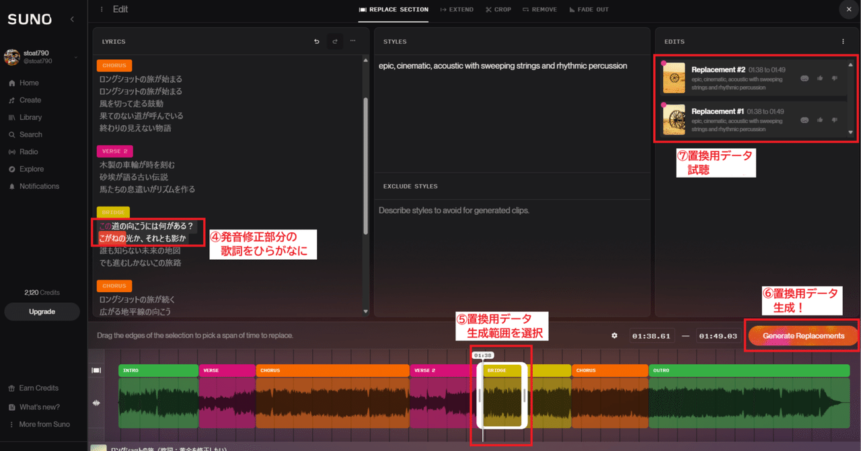Open the Edits panel options menu

click(844, 42)
